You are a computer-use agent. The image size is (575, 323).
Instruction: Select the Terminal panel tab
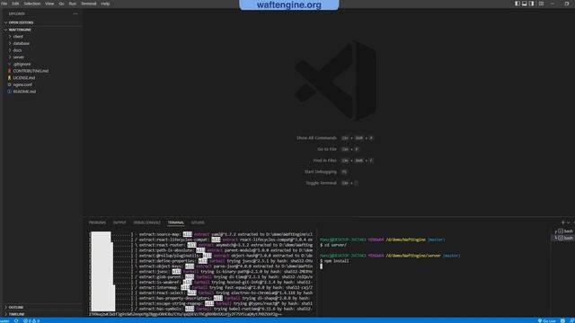176,223
